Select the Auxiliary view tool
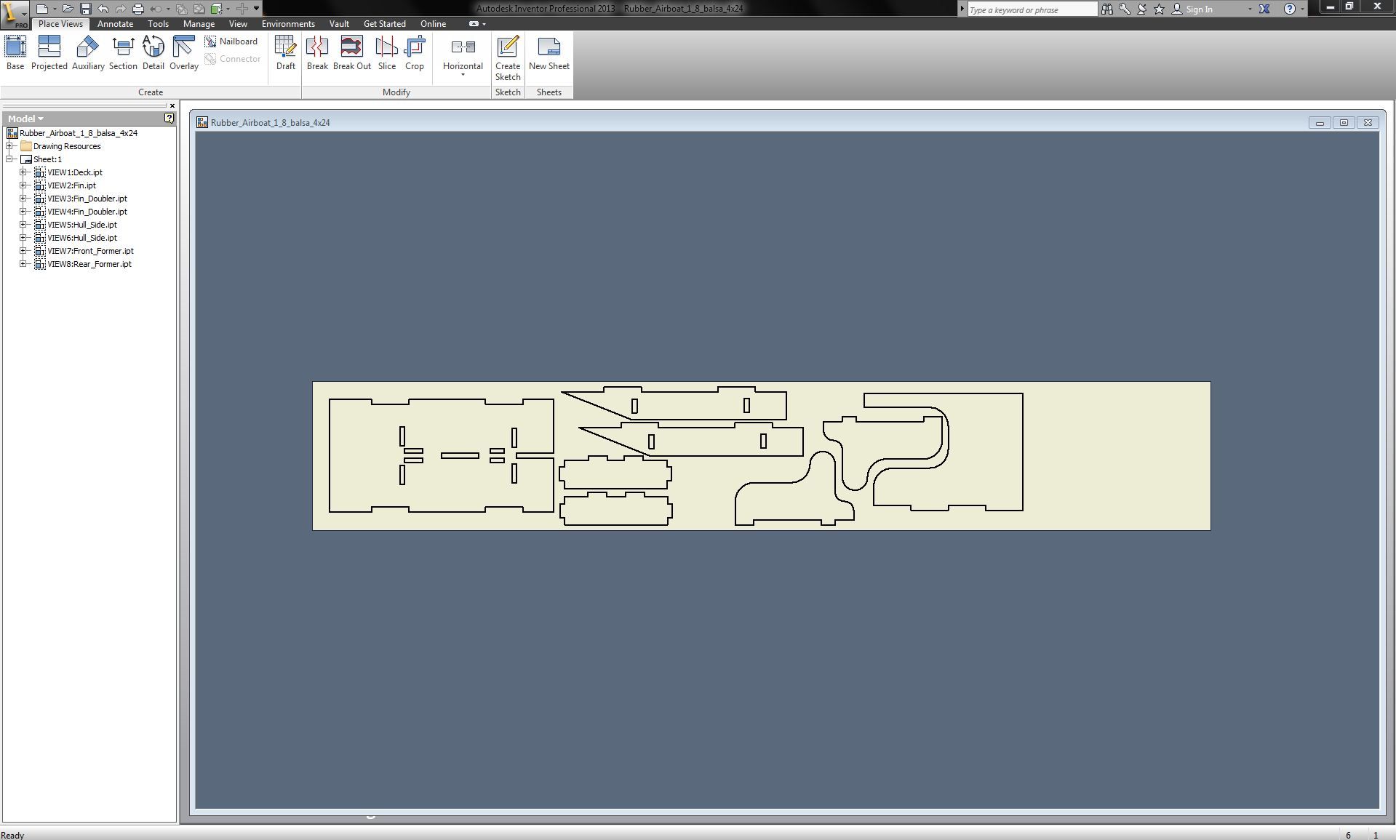Screen dimensions: 1396x840 coord(87,52)
